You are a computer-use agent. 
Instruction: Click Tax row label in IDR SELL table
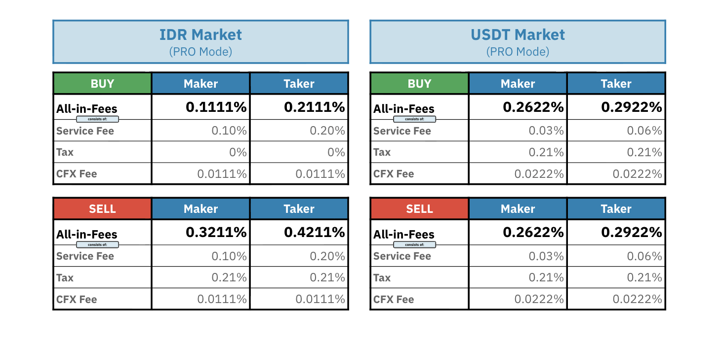pos(65,278)
